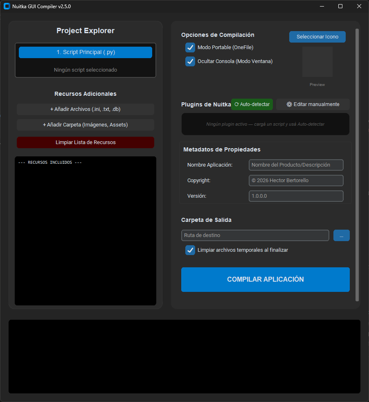The height and width of the screenshot is (402, 369).
Task: Click the Recursos Adicionales heading
Action: [85, 94]
